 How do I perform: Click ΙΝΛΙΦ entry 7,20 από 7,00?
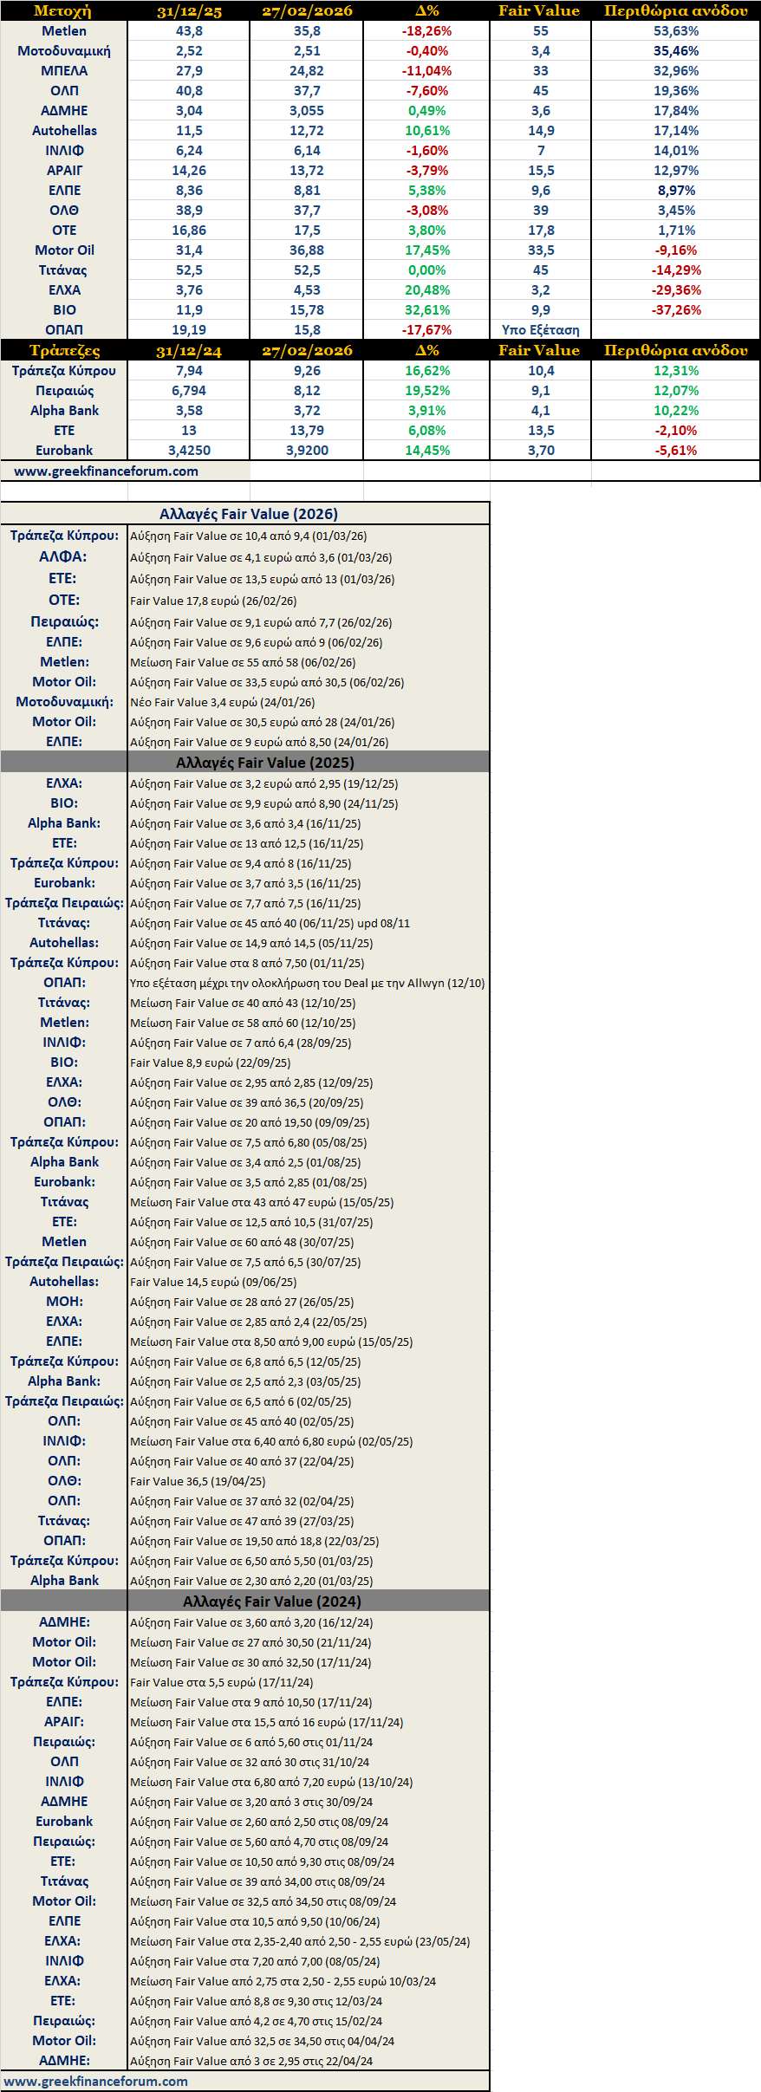(255, 1962)
